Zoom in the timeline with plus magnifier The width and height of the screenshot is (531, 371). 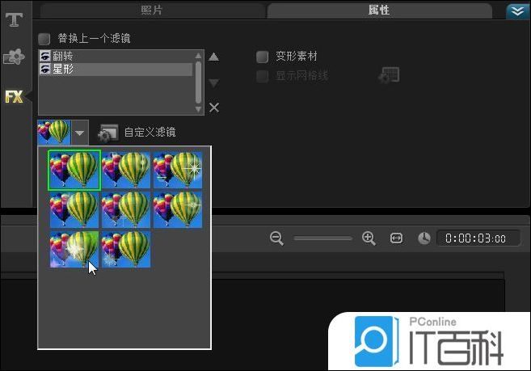click(369, 238)
